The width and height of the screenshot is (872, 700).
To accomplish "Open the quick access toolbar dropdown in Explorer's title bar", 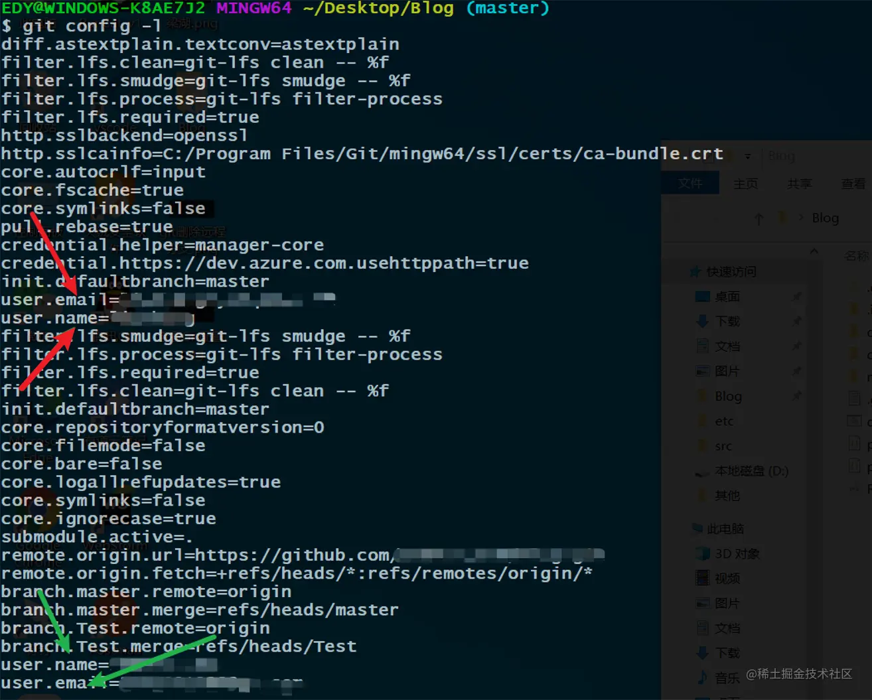I will point(748,157).
